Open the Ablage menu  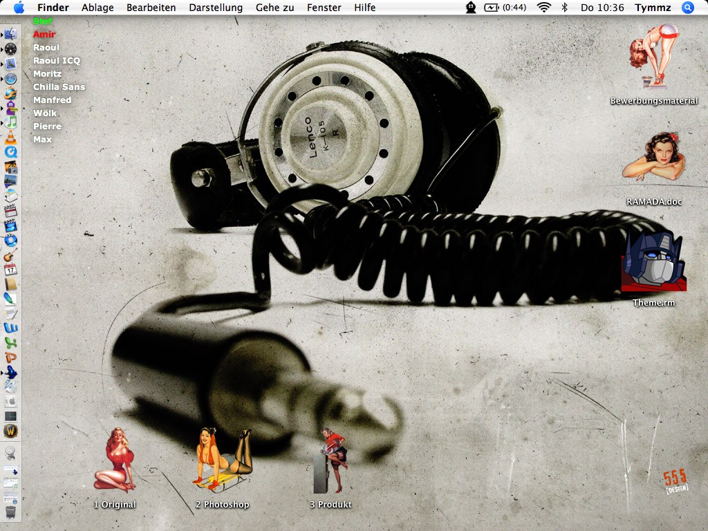pos(97,7)
